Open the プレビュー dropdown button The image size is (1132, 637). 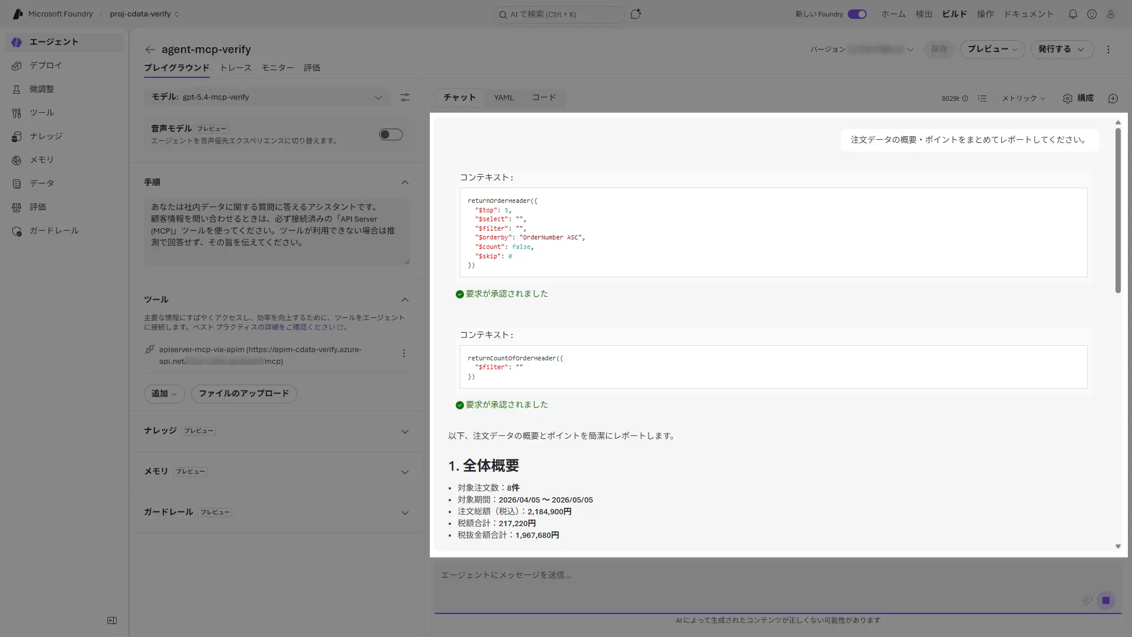pos(992,50)
